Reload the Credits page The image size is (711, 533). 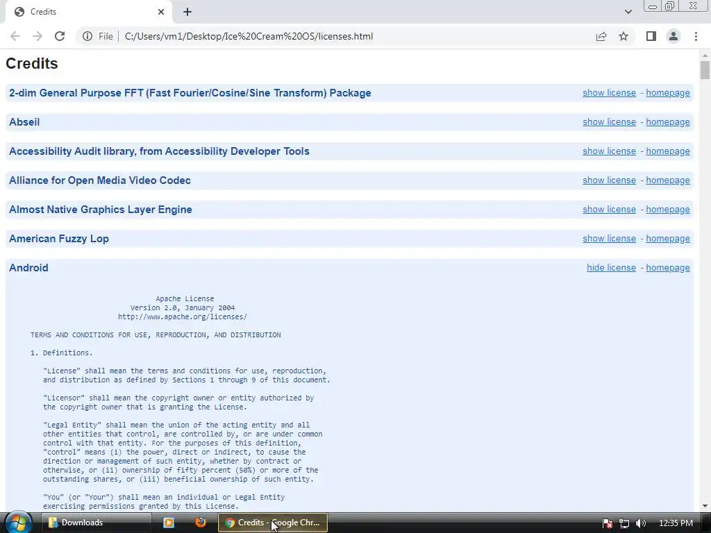pos(60,36)
